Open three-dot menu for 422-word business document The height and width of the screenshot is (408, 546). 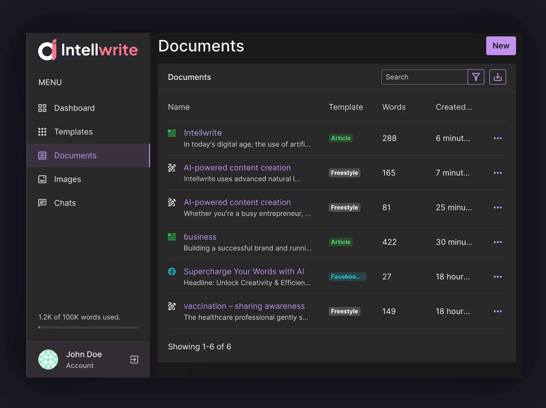pos(497,242)
